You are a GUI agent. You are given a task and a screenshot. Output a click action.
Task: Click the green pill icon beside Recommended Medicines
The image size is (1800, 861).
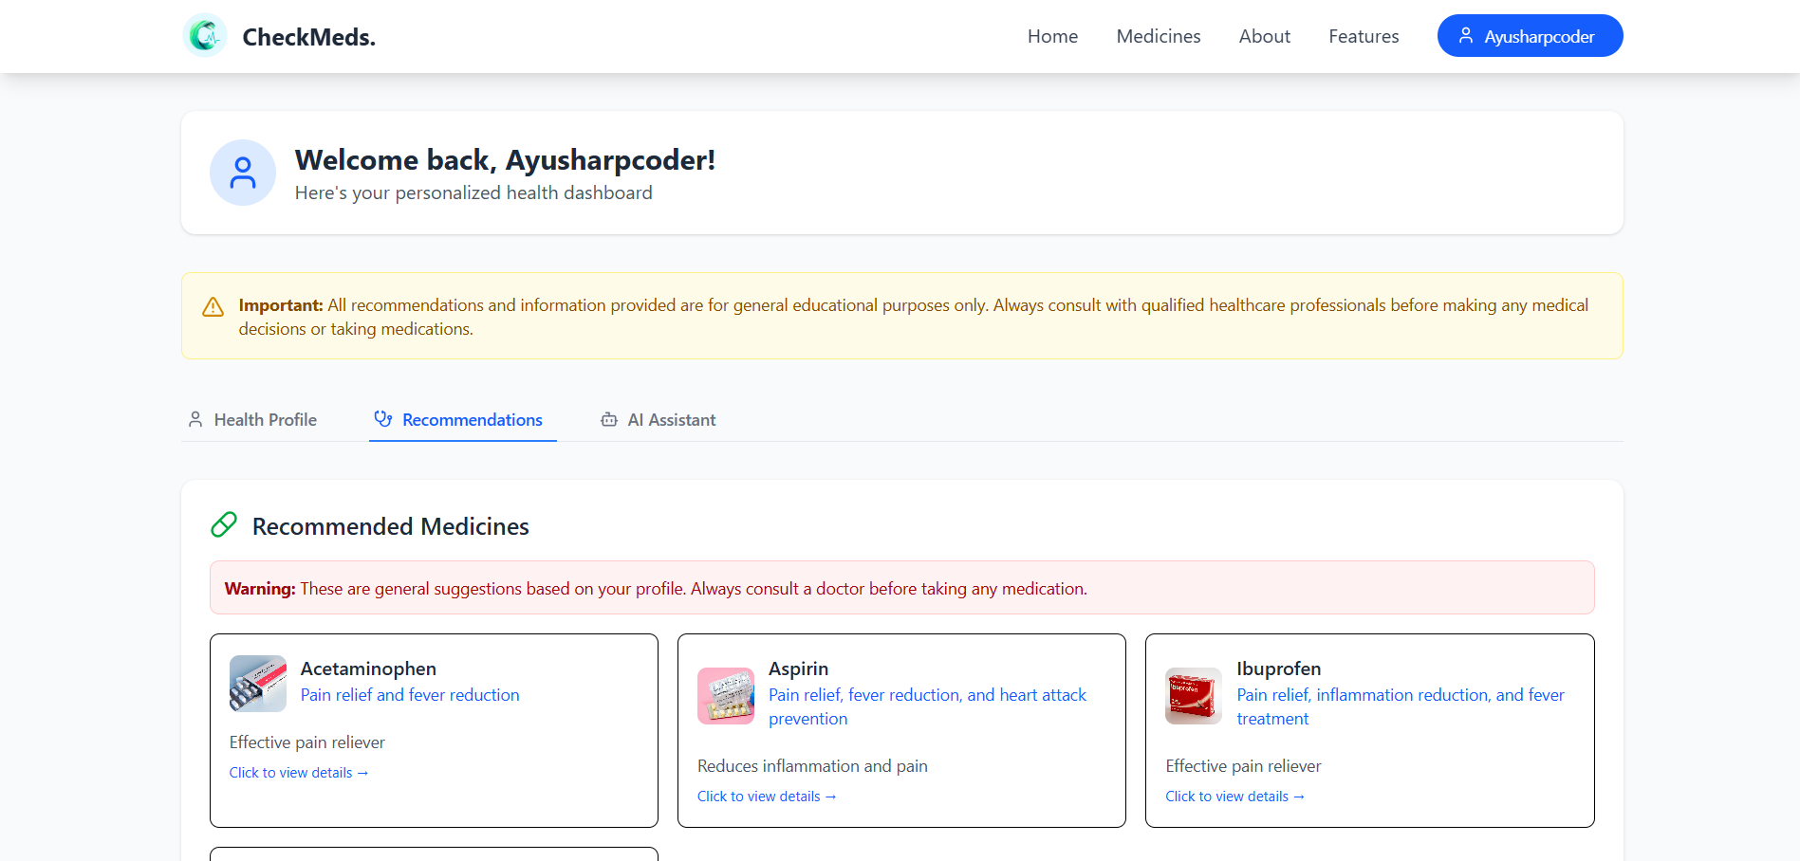pos(224,524)
